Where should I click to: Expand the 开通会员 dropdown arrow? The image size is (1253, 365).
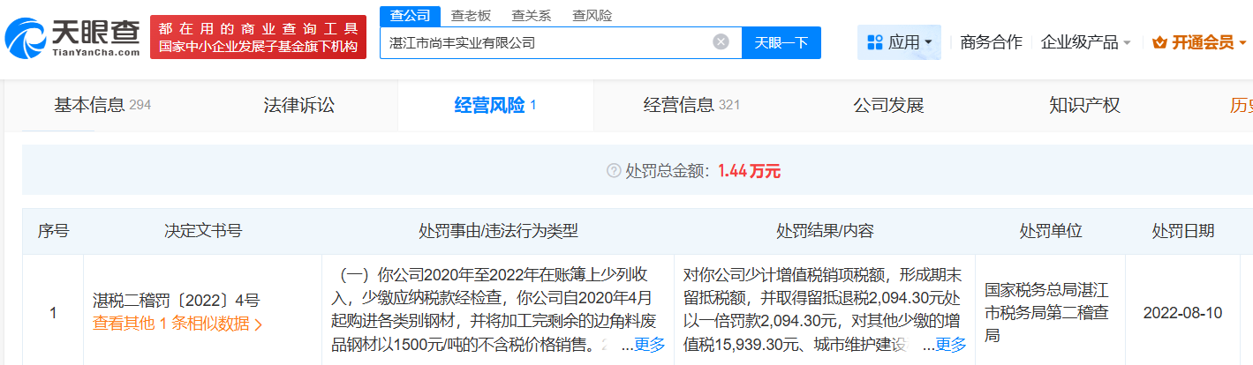pos(1242,42)
